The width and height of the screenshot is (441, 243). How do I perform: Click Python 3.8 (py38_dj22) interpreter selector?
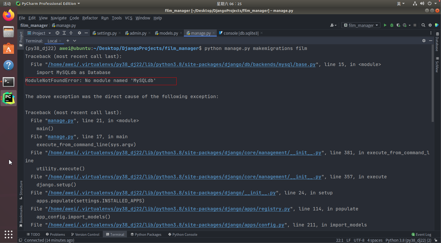(x=408, y=240)
